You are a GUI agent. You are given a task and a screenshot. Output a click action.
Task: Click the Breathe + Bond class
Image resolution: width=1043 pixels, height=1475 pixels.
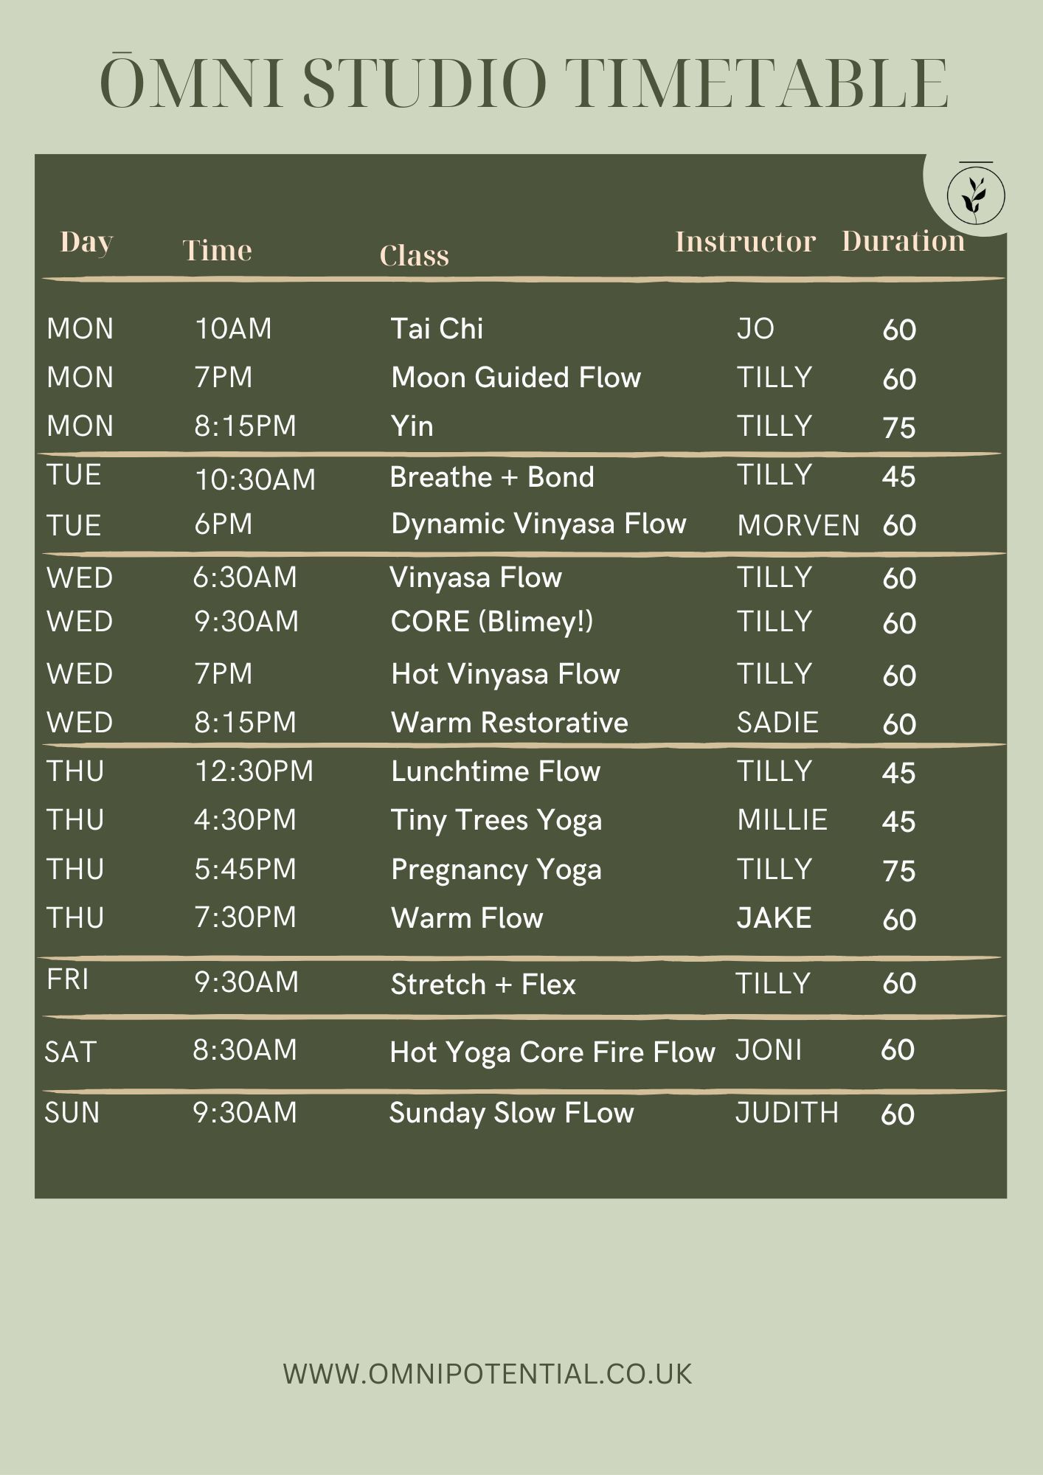[x=491, y=477]
